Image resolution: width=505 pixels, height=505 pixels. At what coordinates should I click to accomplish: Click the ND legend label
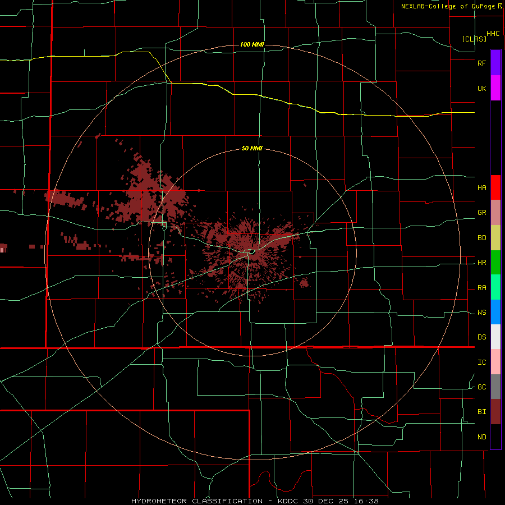coord(481,437)
